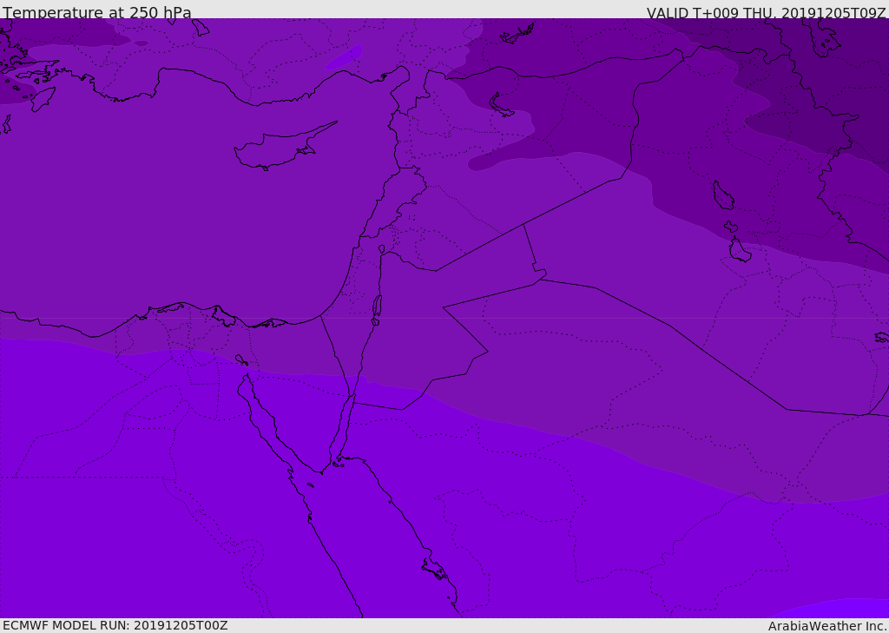Click the 'Temperature at 250 hPa' title
The image size is (889, 633).
point(97,12)
